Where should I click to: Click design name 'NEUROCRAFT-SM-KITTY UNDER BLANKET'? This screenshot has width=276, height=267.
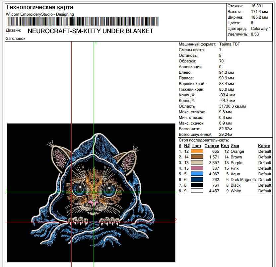[91, 31]
